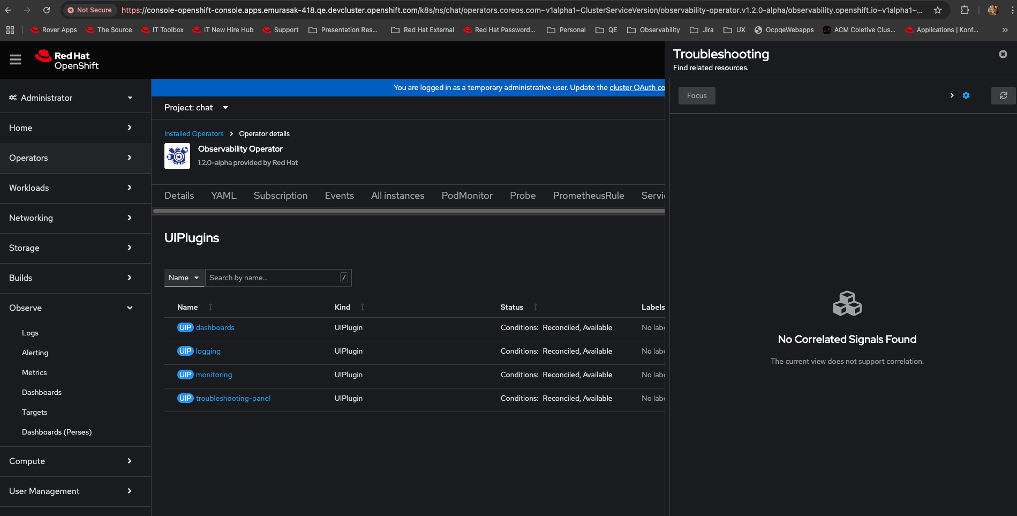Switch to the YAML tab
Image resolution: width=1017 pixels, height=516 pixels.
point(223,196)
